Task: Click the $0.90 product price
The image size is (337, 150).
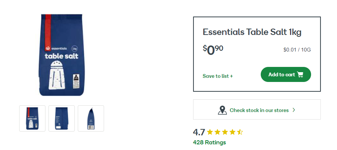Action: [213, 50]
